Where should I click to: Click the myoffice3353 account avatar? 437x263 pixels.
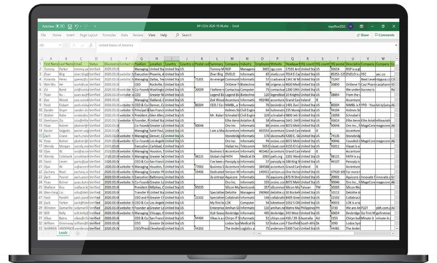pos(351,26)
